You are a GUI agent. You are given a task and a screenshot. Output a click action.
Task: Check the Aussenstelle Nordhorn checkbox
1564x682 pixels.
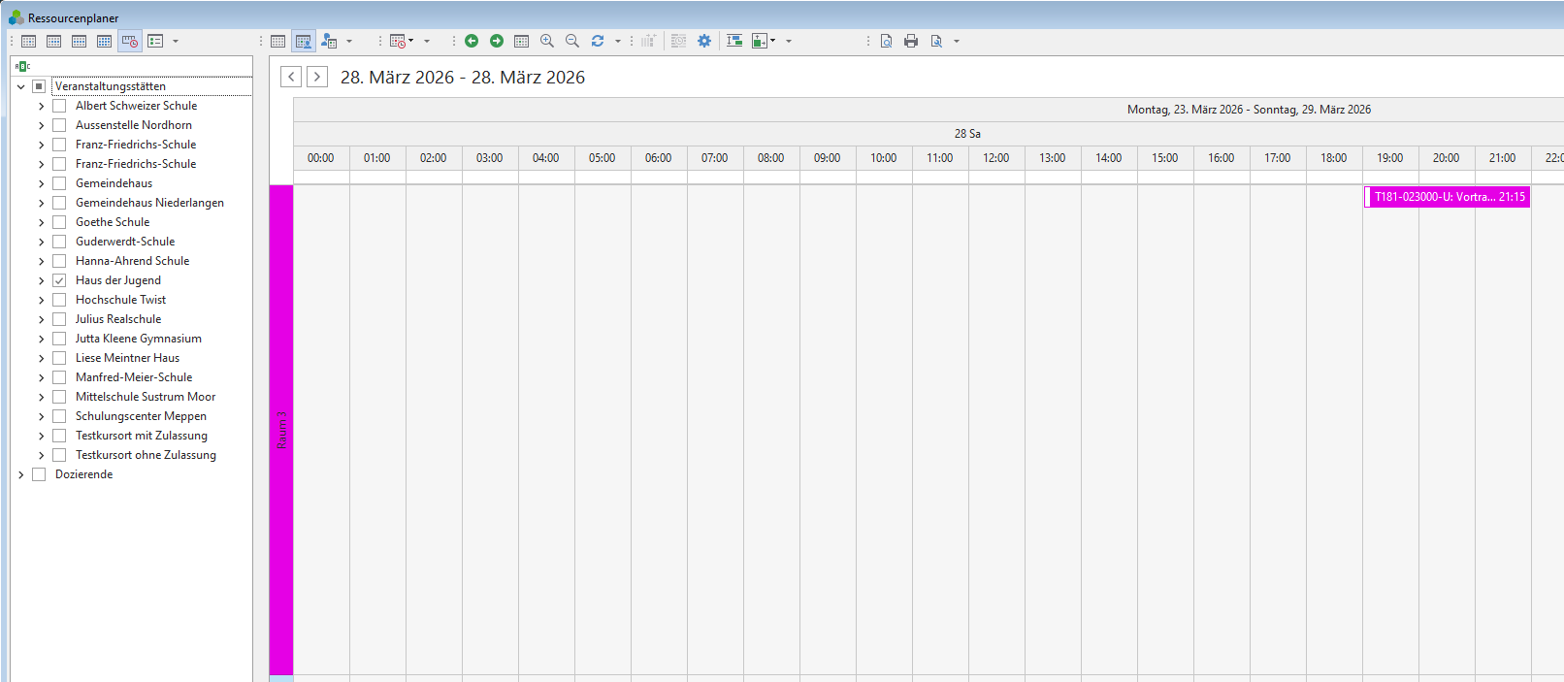59,125
